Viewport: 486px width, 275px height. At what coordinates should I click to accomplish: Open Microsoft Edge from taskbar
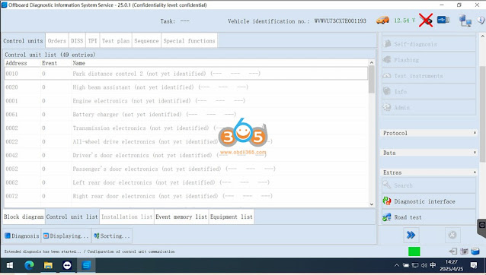point(29,265)
